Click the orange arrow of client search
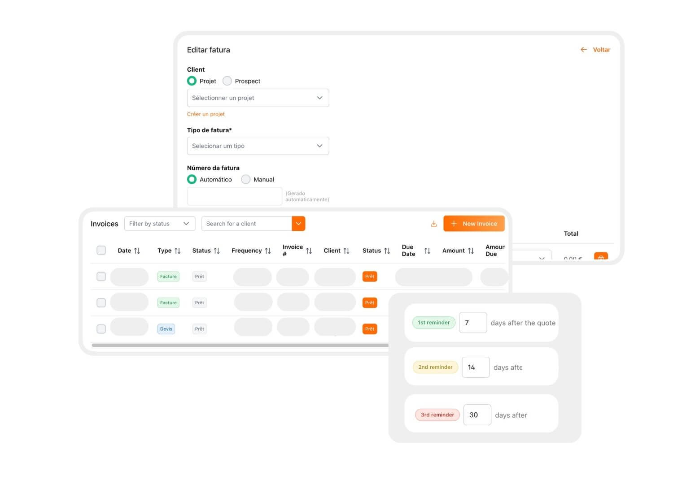Viewport: 673px width, 484px height. (x=298, y=224)
